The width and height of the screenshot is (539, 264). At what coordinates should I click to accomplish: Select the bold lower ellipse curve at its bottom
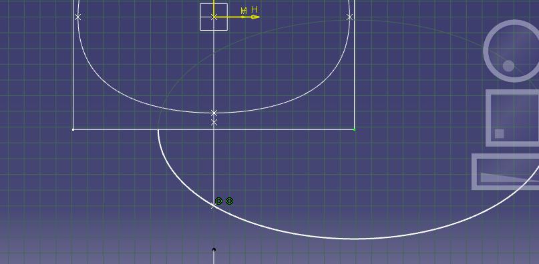coord(354,238)
